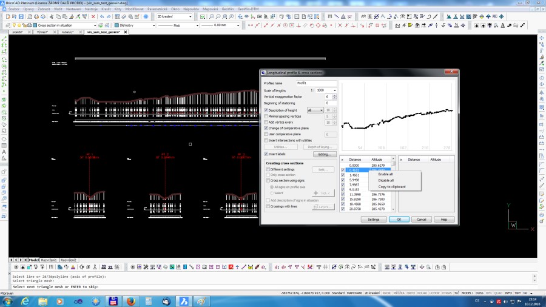Toggle Change of comparative plane checkbox
The image size is (546, 307).
tap(266, 128)
